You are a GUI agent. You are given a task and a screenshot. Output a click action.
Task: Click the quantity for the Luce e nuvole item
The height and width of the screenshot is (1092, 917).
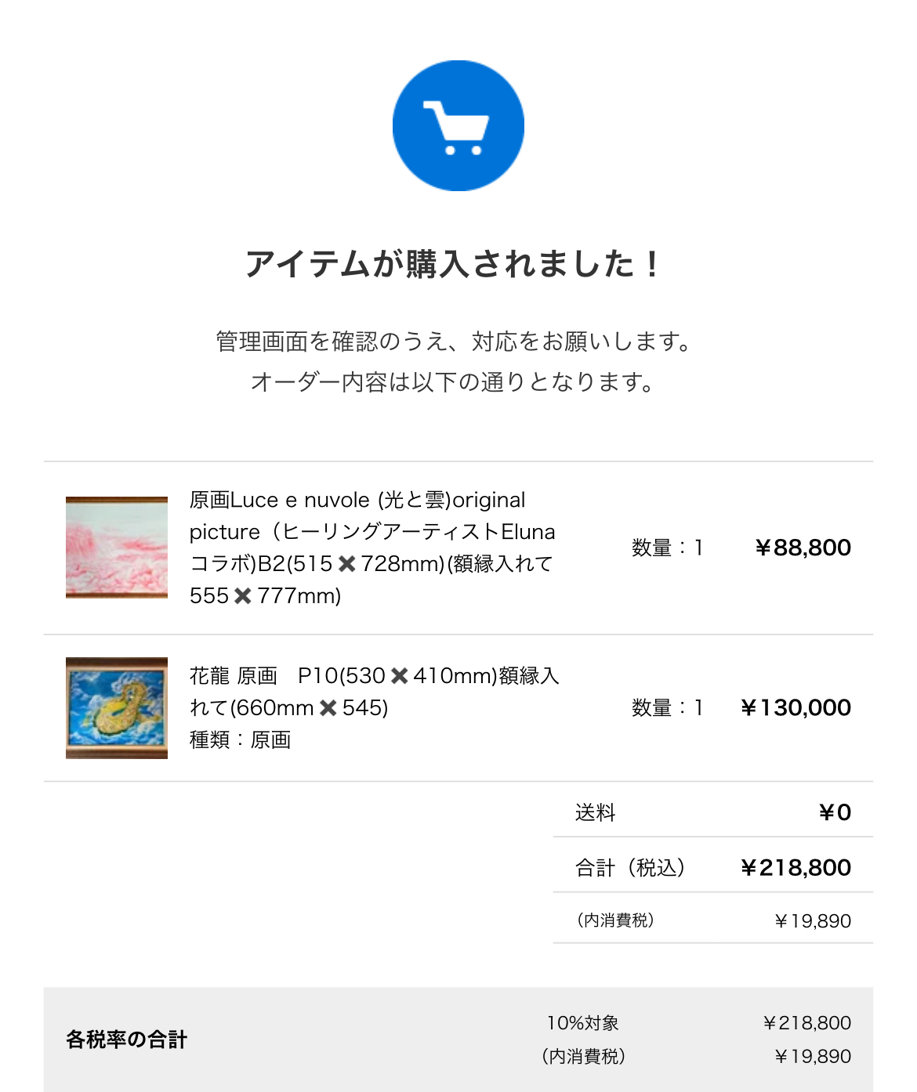click(x=667, y=548)
